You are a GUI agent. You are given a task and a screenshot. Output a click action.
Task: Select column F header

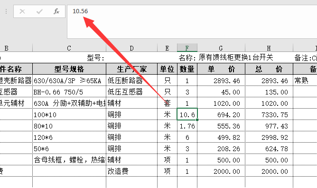pos(187,48)
